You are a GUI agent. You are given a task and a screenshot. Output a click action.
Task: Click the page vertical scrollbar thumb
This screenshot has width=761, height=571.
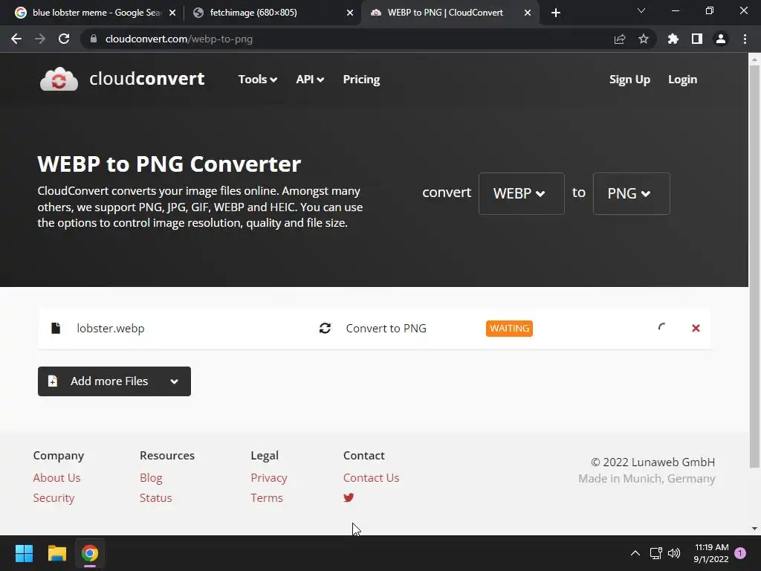tap(754, 266)
